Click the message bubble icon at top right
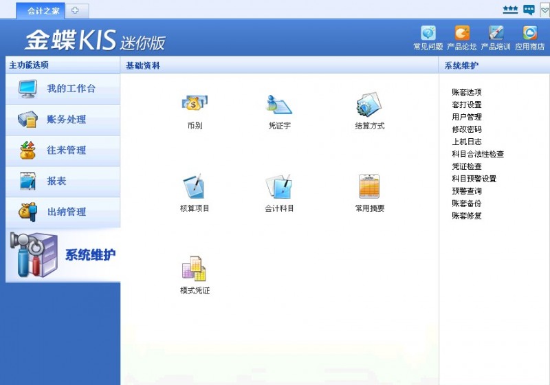This screenshot has height=385, width=550. (529, 10)
